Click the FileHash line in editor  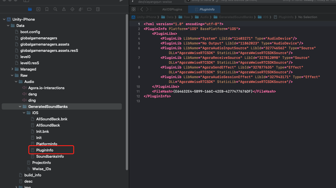click(214, 91)
